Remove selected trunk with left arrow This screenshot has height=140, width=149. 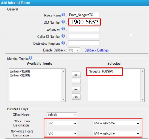coord(76,89)
